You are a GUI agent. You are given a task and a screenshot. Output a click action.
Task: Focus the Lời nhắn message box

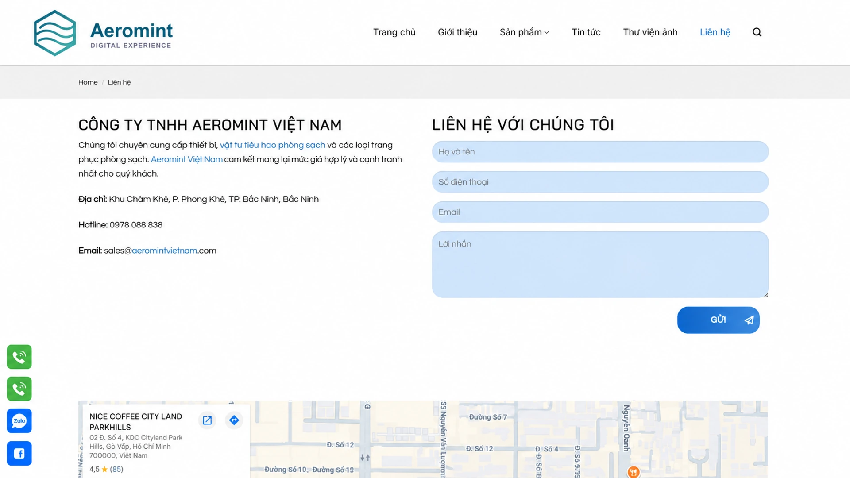(x=600, y=264)
